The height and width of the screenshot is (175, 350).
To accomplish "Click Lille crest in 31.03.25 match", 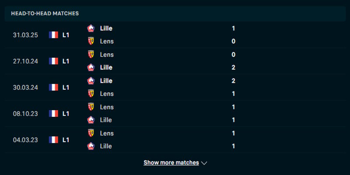I will pyautogui.click(x=91, y=28).
